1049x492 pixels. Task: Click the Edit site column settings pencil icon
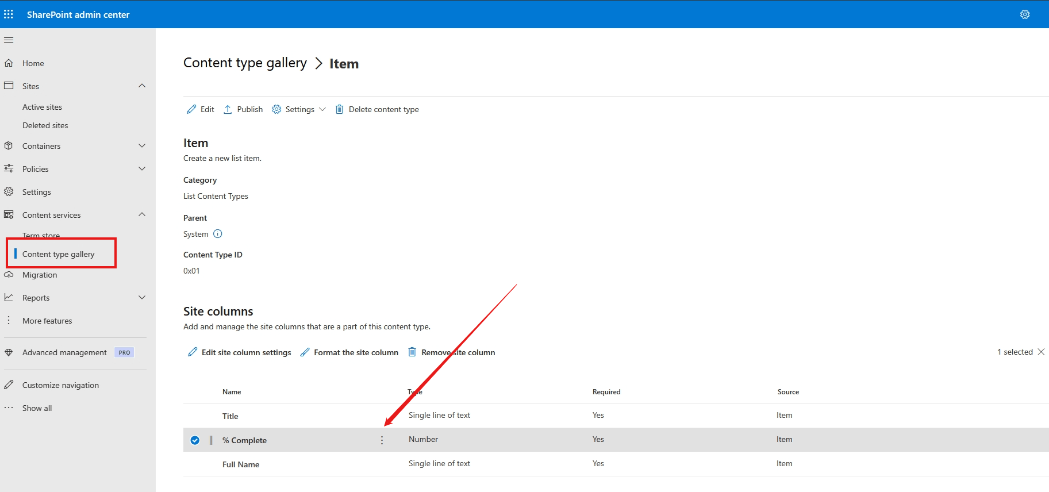[193, 352]
